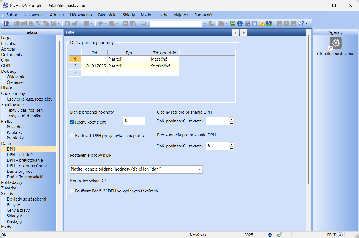Click the blank new record page icon
The height and width of the screenshot is (238, 359).
[67, 24]
